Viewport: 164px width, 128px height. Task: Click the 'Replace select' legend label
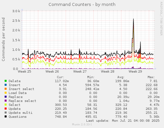22,101
